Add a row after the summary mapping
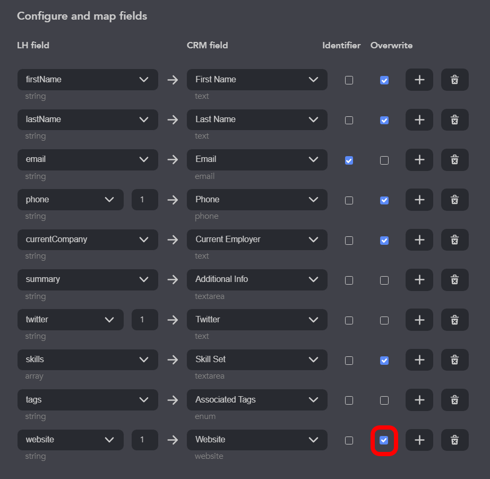The height and width of the screenshot is (479, 490). pyautogui.click(x=419, y=280)
